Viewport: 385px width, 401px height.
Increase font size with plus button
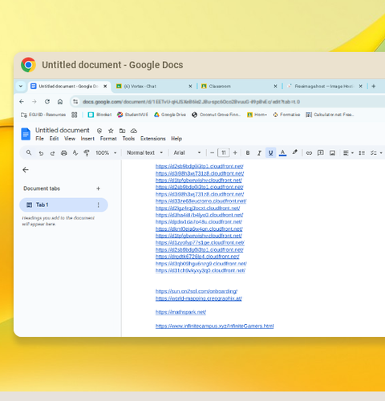[x=235, y=153]
